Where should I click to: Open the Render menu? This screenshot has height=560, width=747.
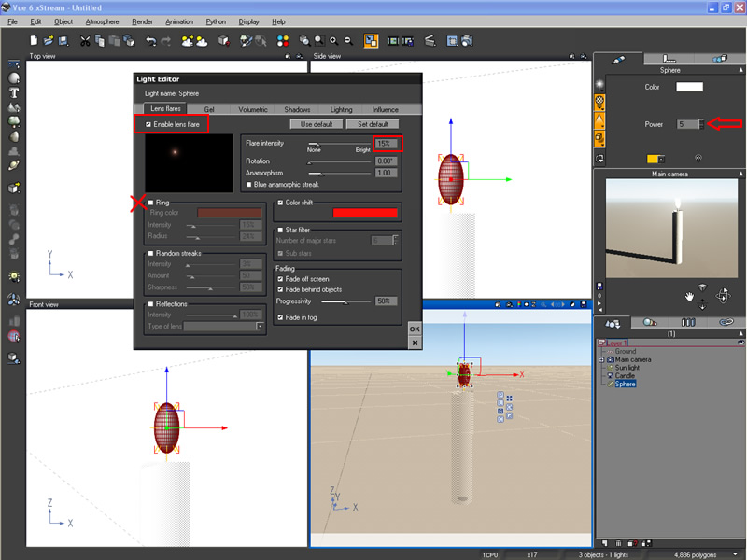click(143, 21)
